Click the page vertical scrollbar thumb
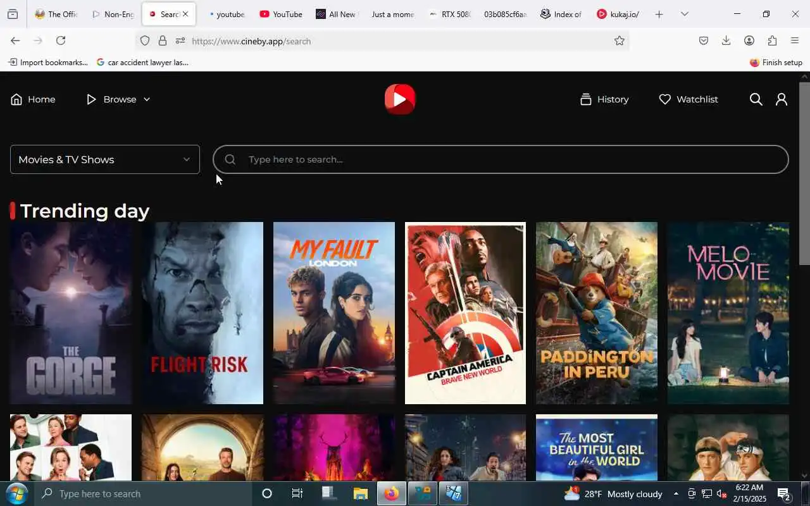 [x=804, y=173]
